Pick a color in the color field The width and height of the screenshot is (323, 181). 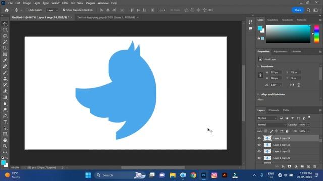pyautogui.click(x=288, y=34)
